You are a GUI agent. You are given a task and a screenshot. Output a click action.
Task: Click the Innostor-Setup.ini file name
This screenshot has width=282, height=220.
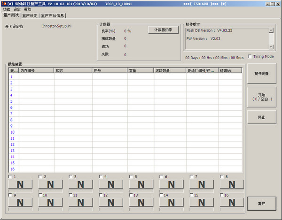[57, 26]
